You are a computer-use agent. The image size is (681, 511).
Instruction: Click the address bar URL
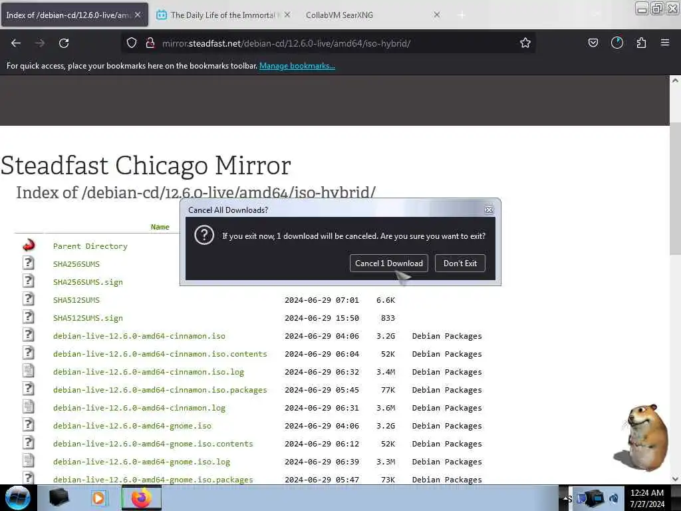(x=286, y=43)
